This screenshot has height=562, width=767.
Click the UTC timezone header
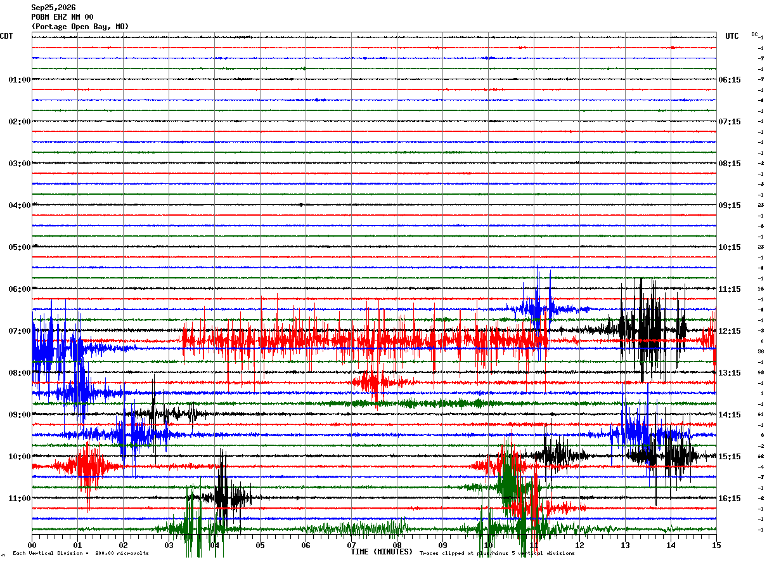click(732, 36)
